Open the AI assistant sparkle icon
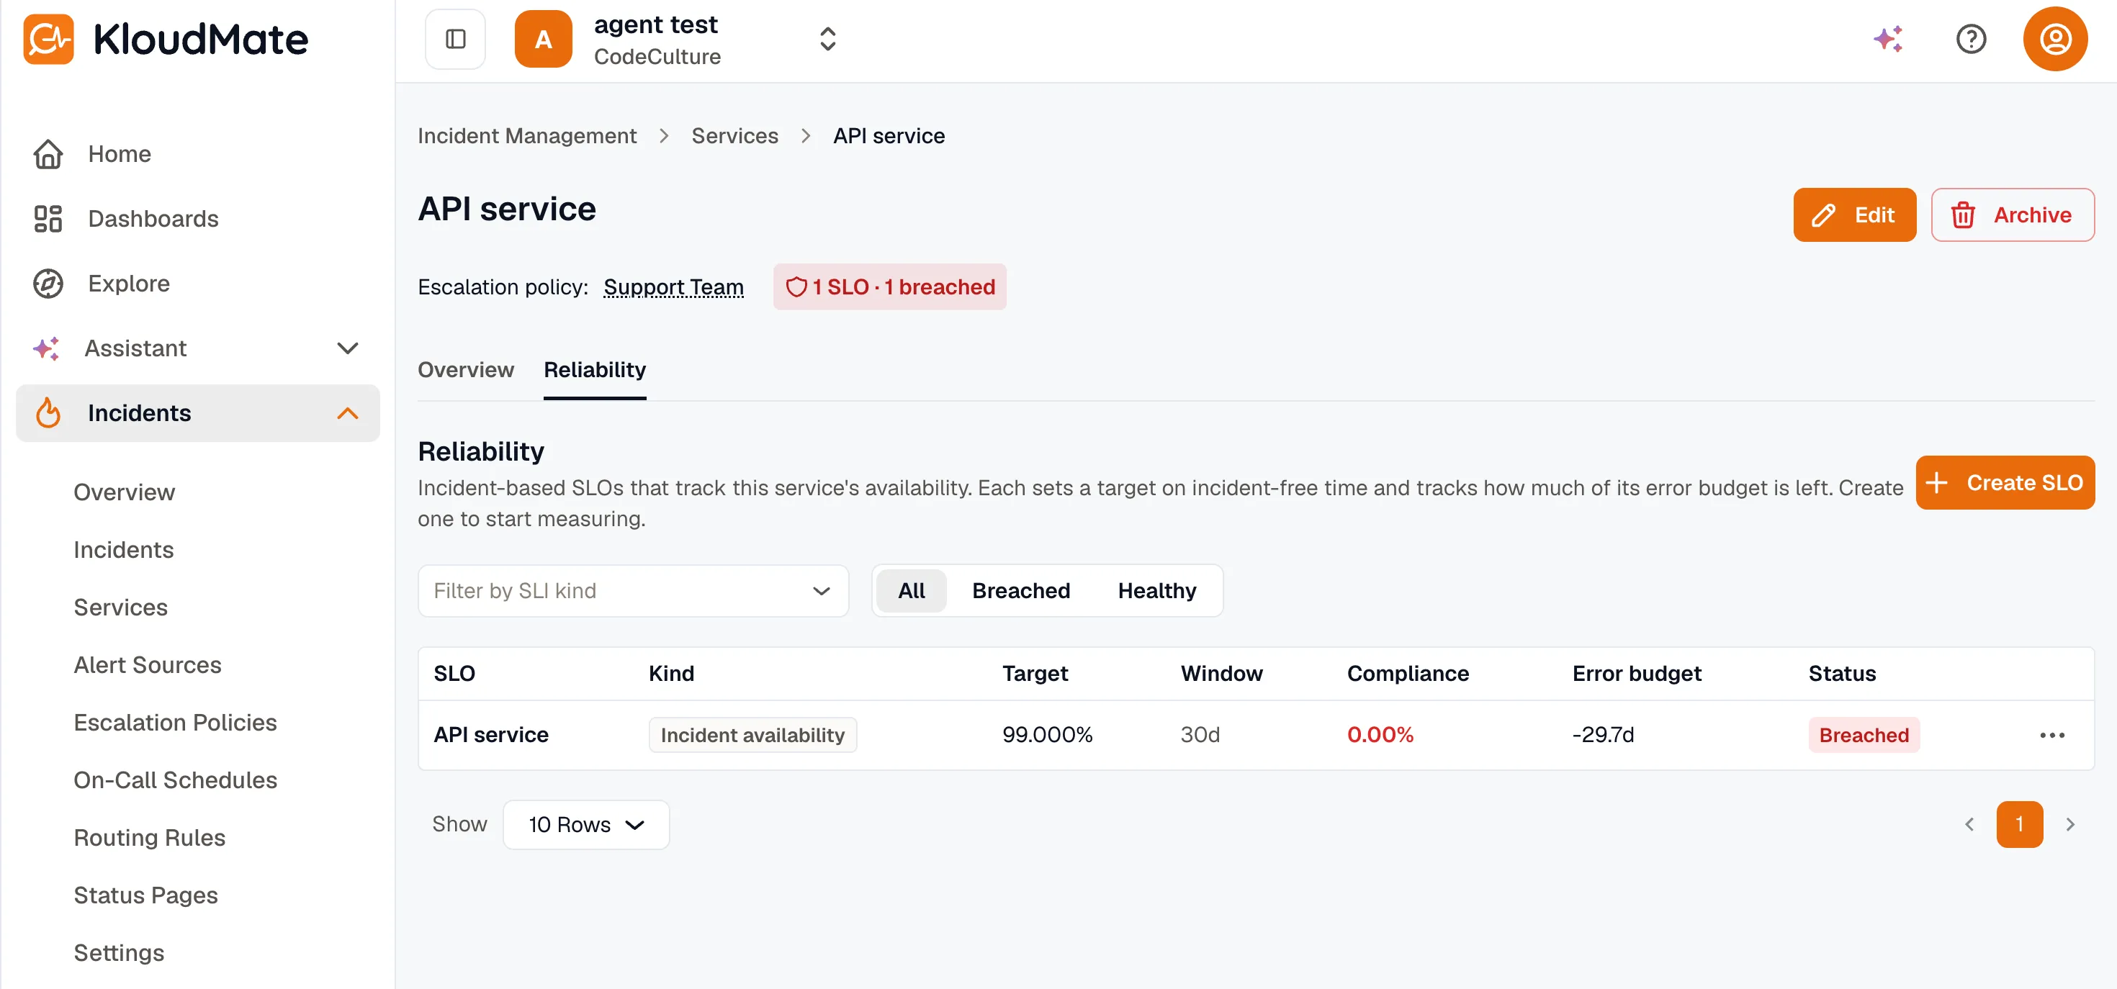Screen dimensions: 2117x989 click(x=1888, y=39)
